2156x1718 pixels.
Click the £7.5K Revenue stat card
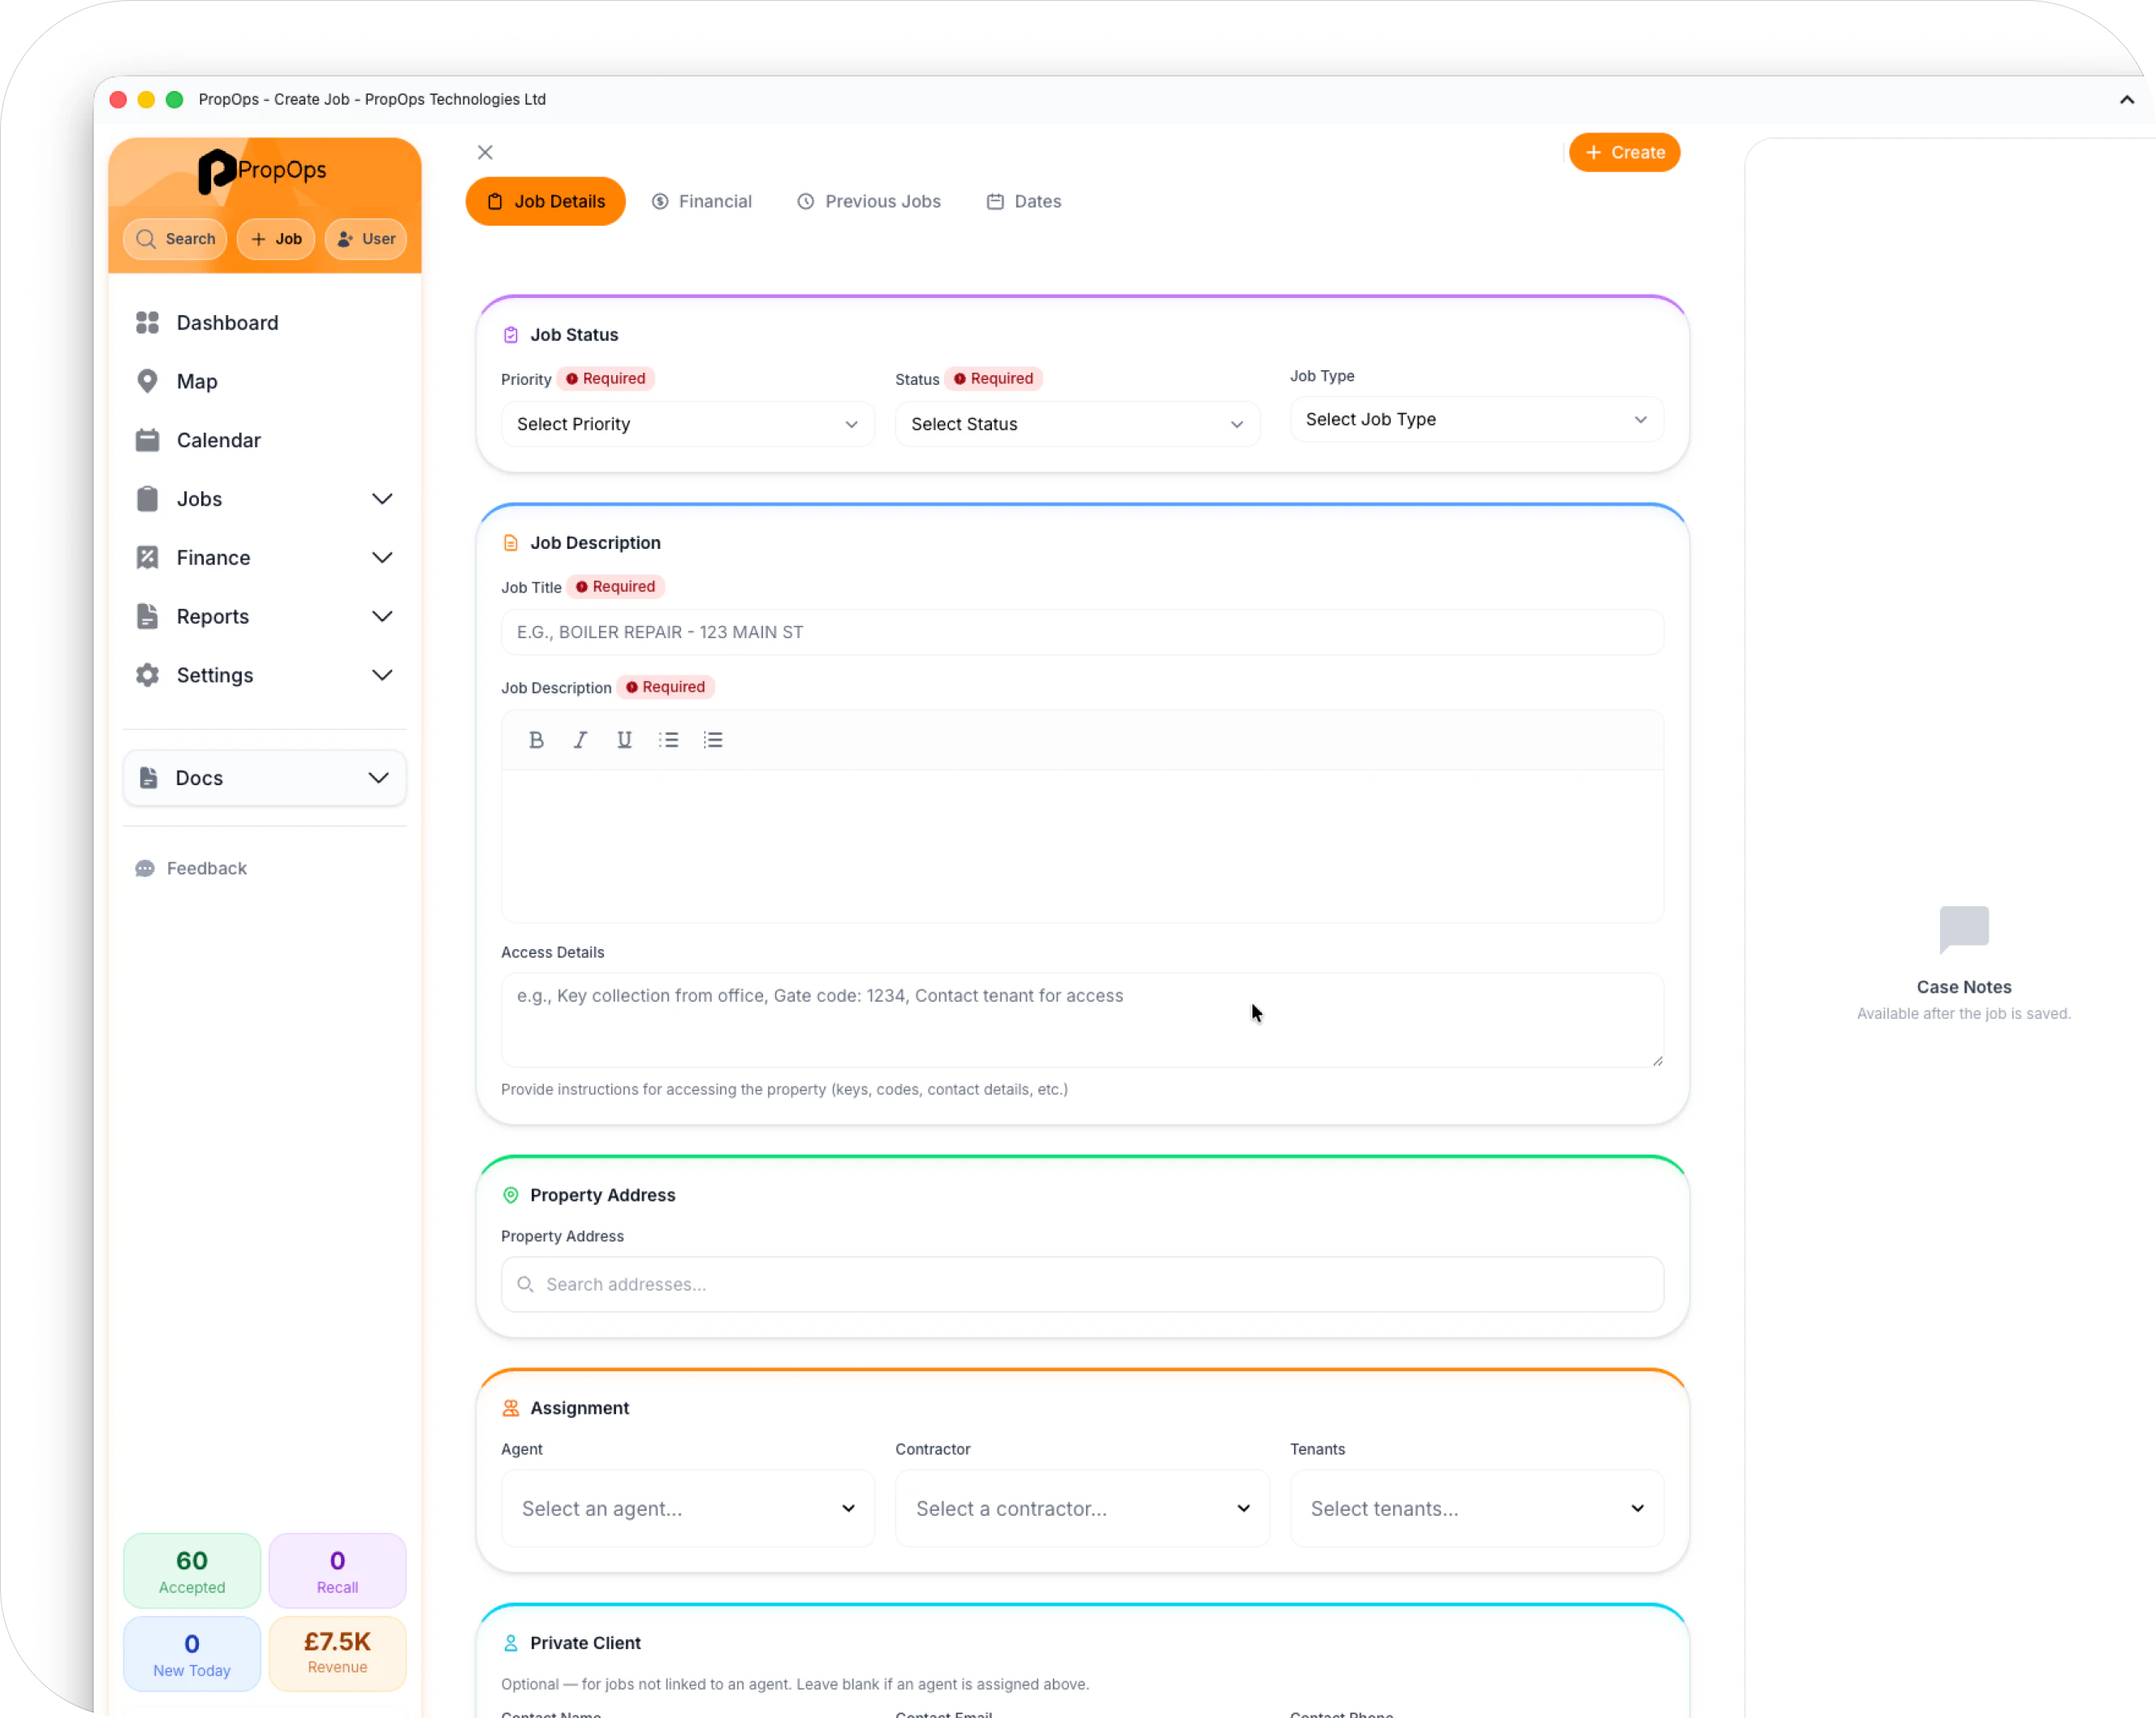[338, 1655]
